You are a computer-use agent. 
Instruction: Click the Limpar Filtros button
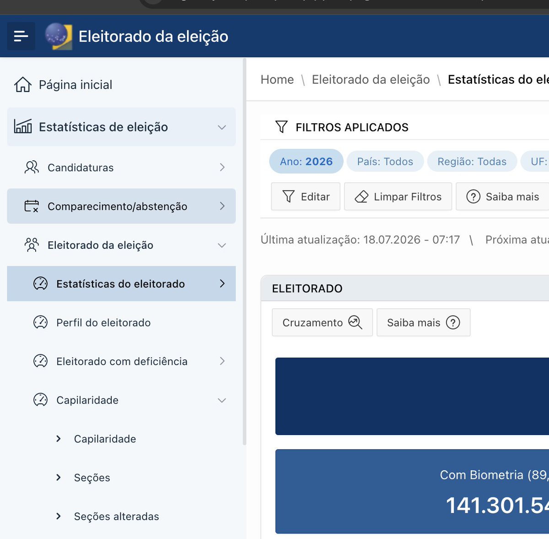coord(398,196)
